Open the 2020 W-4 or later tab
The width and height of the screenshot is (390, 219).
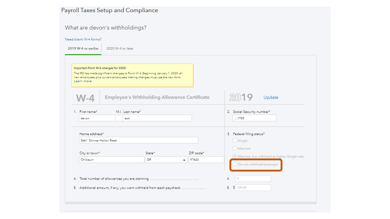tap(120, 49)
